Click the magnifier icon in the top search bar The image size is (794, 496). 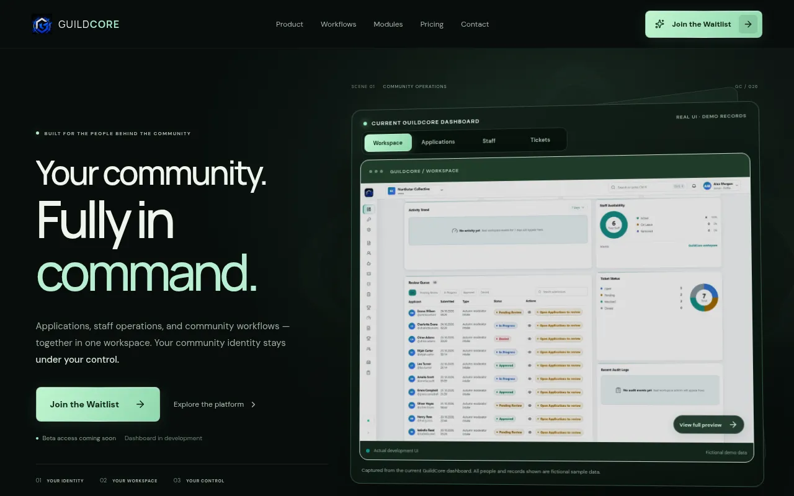click(613, 187)
